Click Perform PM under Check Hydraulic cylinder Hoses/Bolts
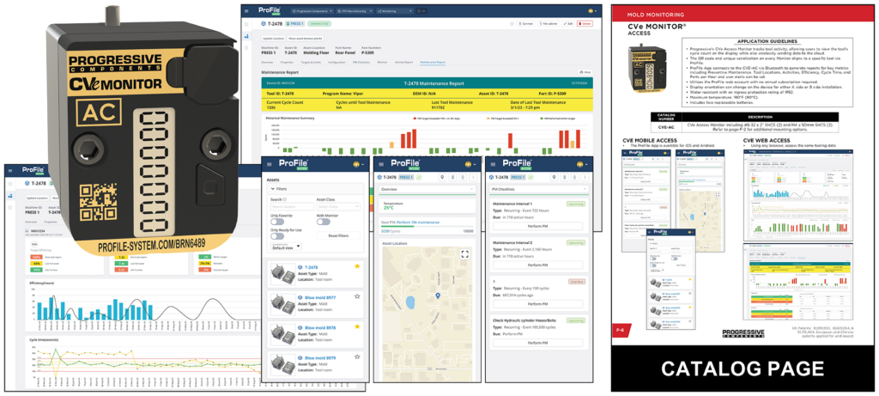The height and width of the screenshot is (396, 879). 537,342
